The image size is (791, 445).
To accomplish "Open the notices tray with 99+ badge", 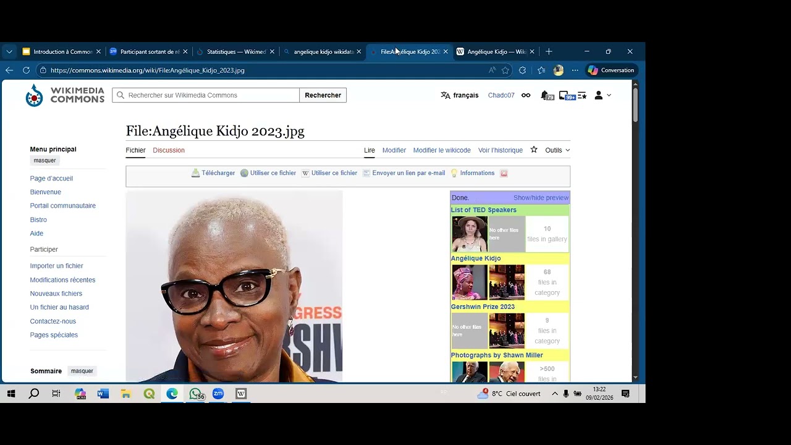I will tap(566, 96).
